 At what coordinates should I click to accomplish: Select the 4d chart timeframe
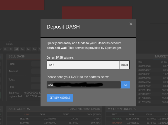coord(16,49)
